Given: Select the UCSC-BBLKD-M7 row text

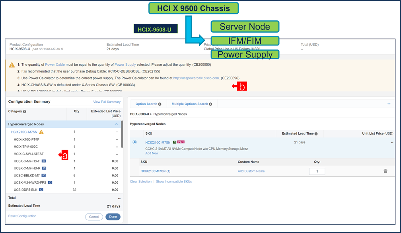Looking at the screenshot, I should [x=27, y=175].
